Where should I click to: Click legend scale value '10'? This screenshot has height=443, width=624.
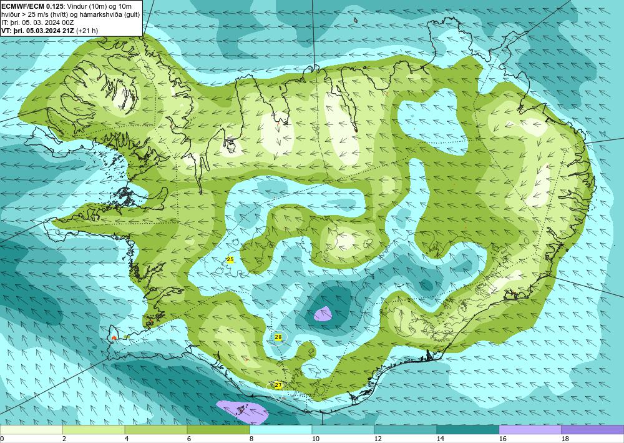pyautogui.click(x=315, y=439)
